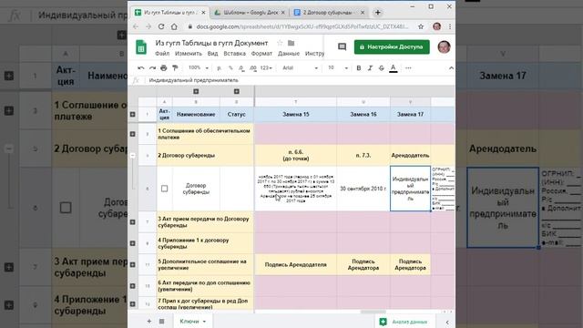Open the 123 number format dropdown
Screen dimensions: 583x328
point(266,68)
